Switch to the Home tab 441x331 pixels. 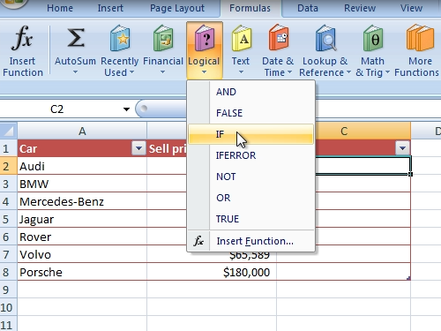(60, 8)
